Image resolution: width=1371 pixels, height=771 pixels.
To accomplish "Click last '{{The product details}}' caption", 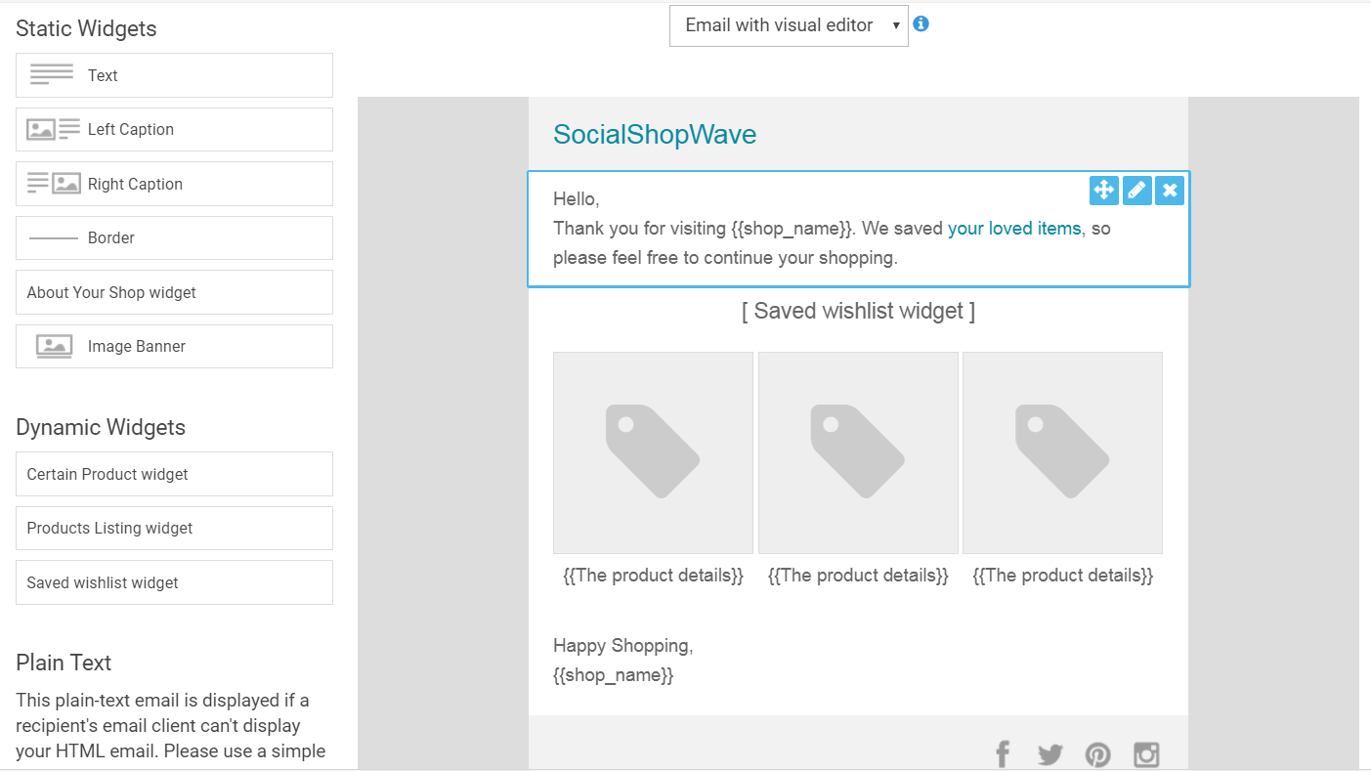I will 1063,576.
